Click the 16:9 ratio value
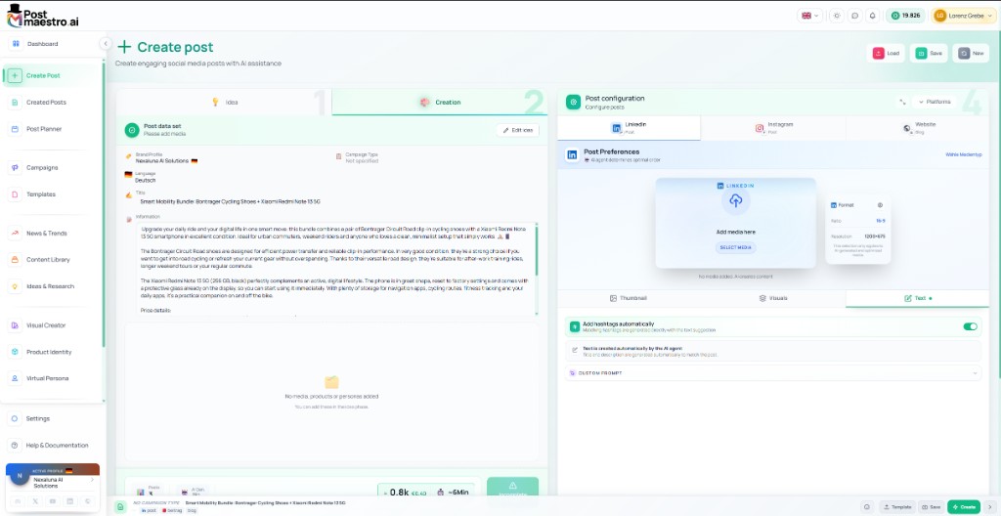Image resolution: width=1001 pixels, height=516 pixels. pyautogui.click(x=881, y=220)
